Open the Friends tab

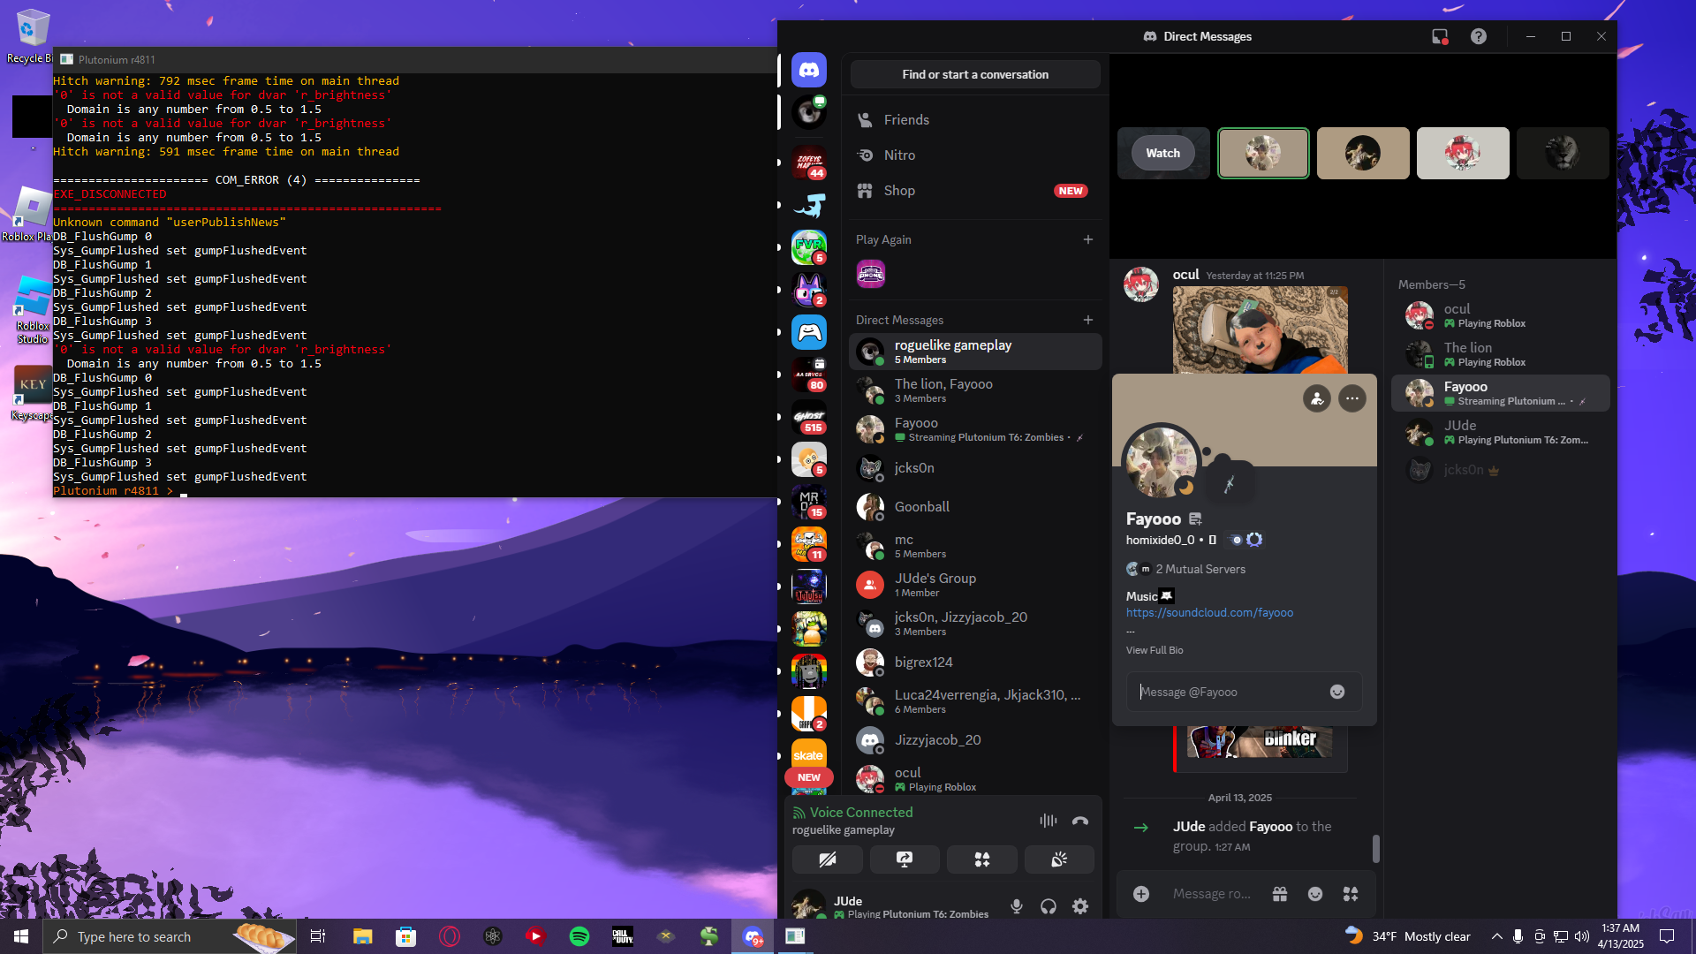pos(975,120)
